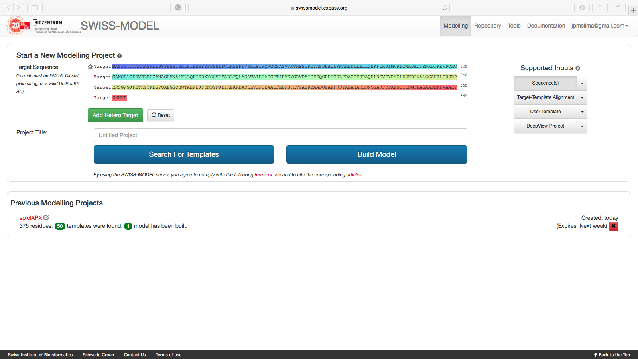
Task: Edit spiolAPX project title pencil icon
Action: [46, 217]
